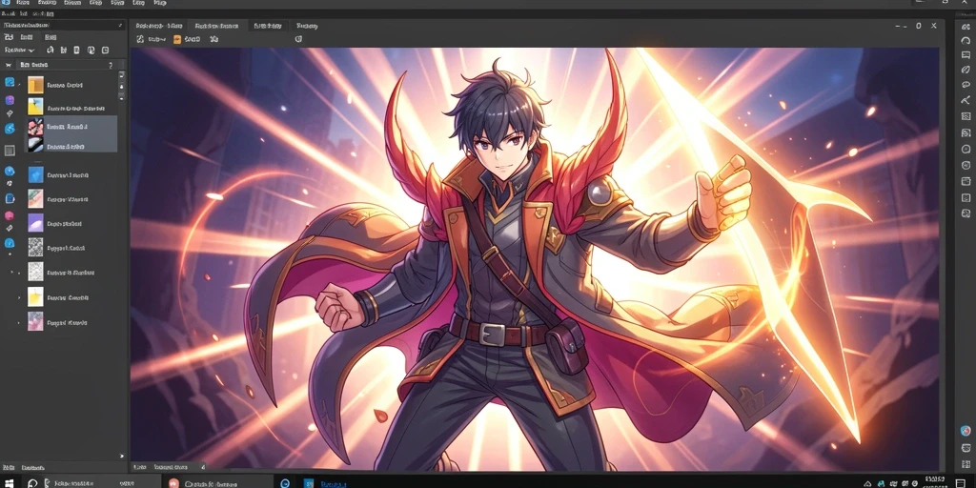Screen dimensions: 976x488
Task: Click the angled pen tool icon in right toolbar
Action: coord(966,100)
